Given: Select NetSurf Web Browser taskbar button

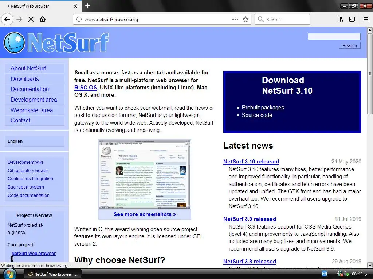Looking at the screenshot, I should 52,274.
